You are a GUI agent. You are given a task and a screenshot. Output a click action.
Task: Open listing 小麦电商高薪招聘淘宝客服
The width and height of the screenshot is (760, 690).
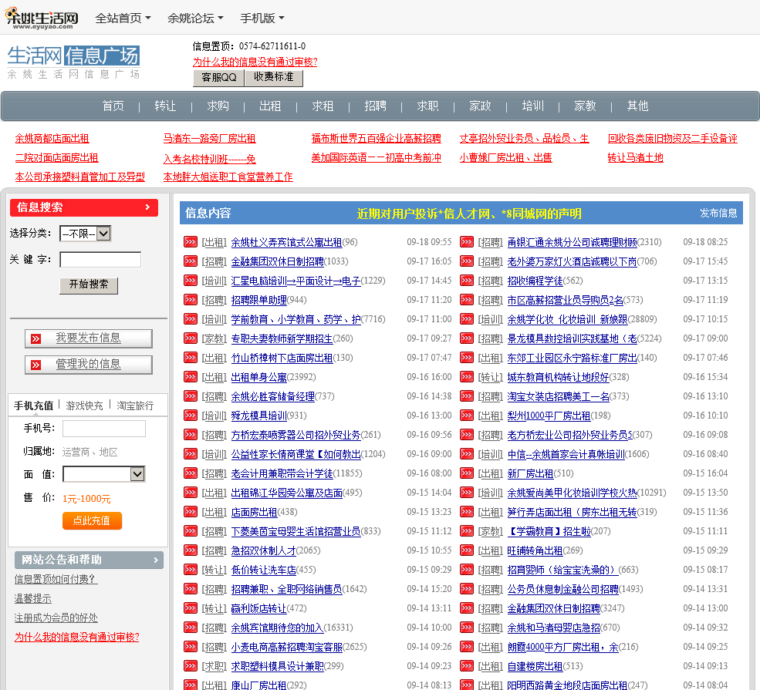pos(286,647)
